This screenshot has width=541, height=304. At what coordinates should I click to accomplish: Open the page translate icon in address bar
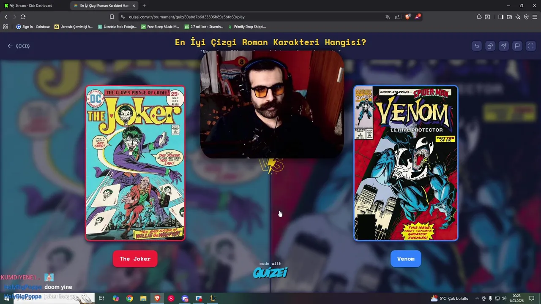pos(388,17)
